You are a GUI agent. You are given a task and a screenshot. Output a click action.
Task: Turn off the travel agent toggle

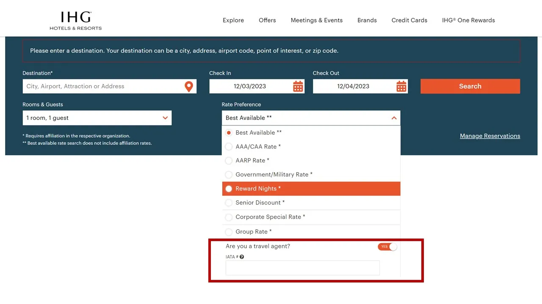(387, 247)
